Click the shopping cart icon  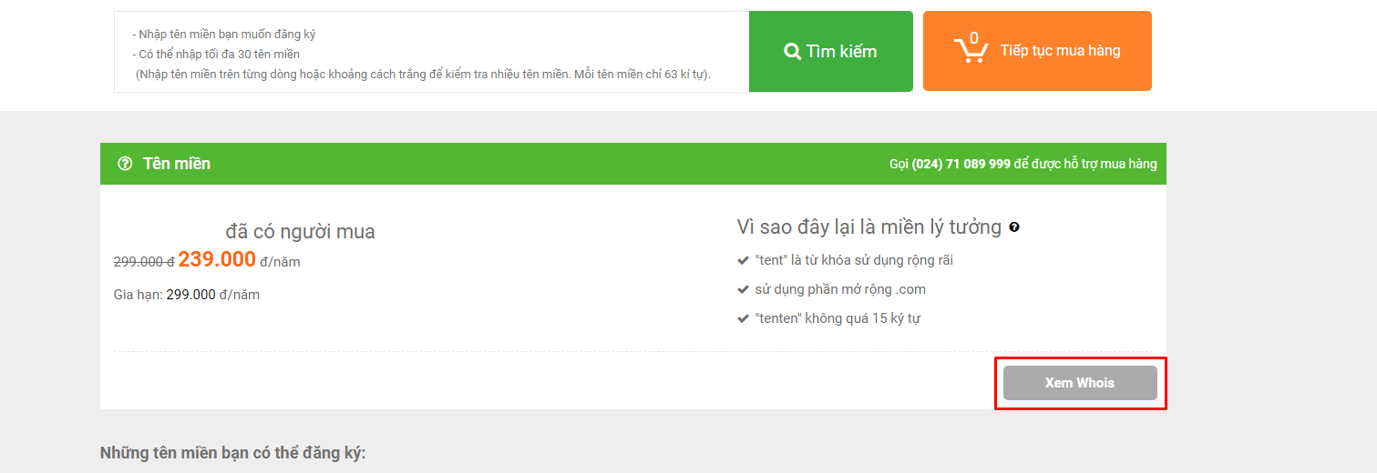(971, 51)
